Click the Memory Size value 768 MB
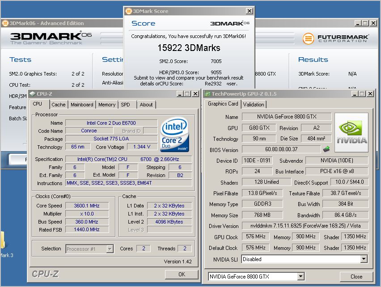The image size is (381, 287). pos(262,215)
